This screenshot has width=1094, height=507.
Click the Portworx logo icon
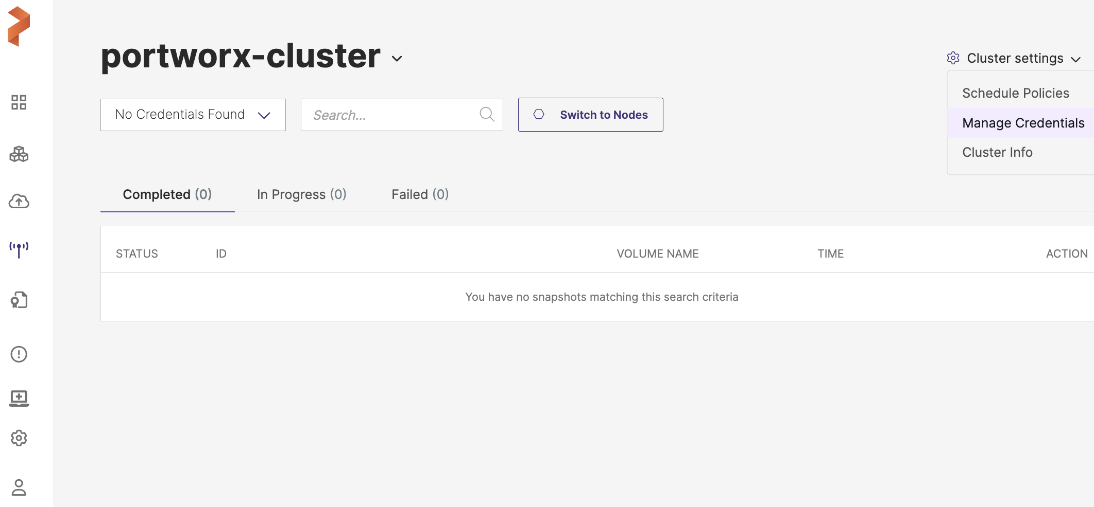tap(19, 26)
